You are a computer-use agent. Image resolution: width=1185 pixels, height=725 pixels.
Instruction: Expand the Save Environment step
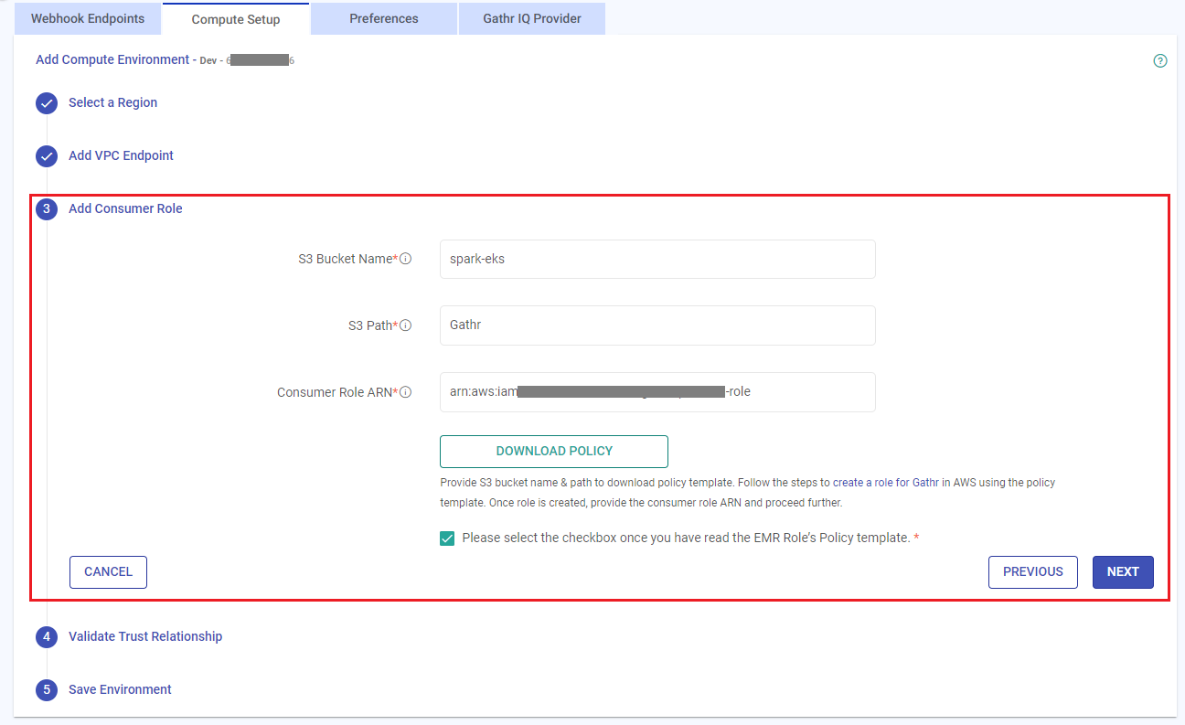click(120, 689)
